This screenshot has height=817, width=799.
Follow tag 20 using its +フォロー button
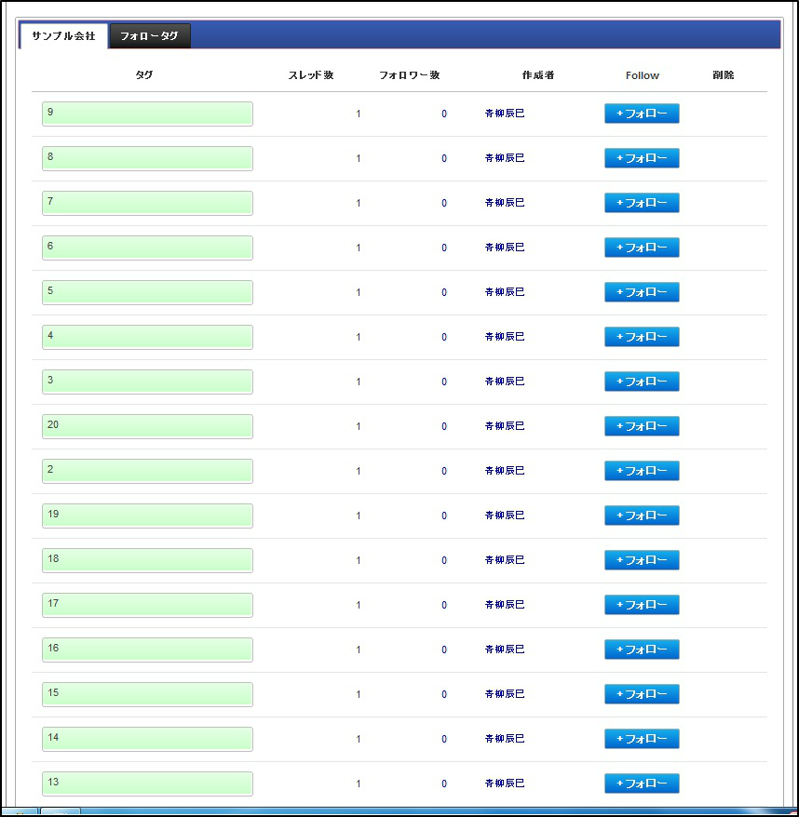tap(642, 425)
